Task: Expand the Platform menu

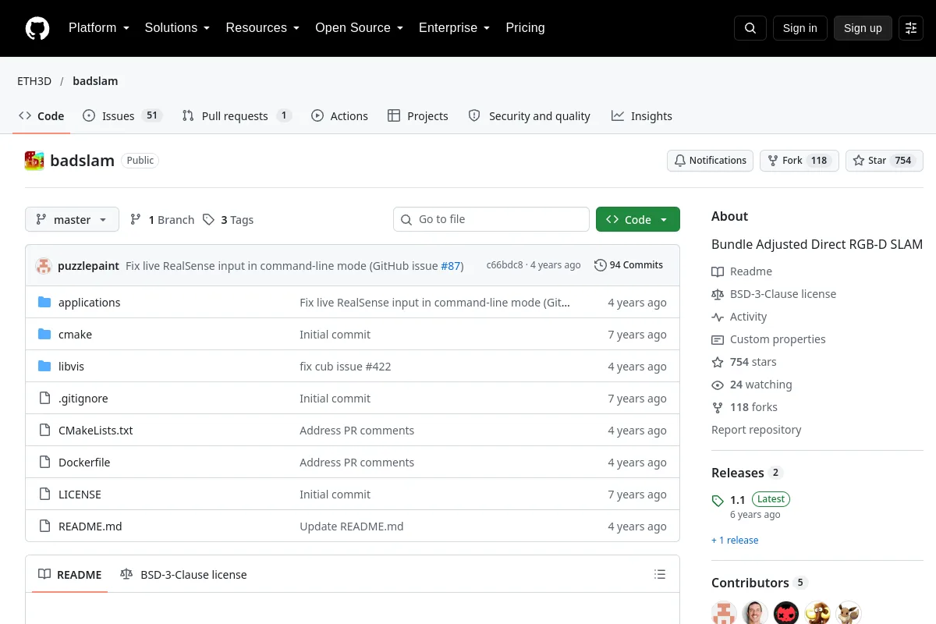Action: [98, 28]
